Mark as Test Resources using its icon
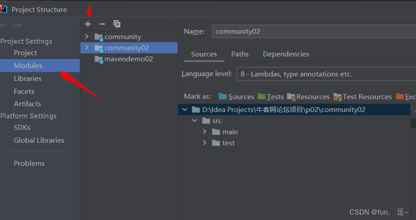The width and height of the screenshot is (416, 220). click(x=337, y=97)
